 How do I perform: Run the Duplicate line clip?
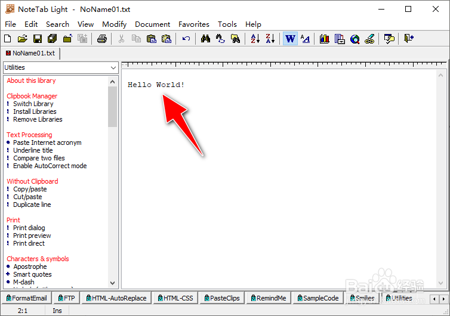[32, 205]
